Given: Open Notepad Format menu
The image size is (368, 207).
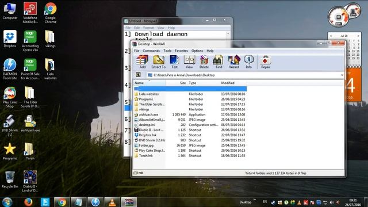Looking at the screenshot, I should [x=148, y=28].
